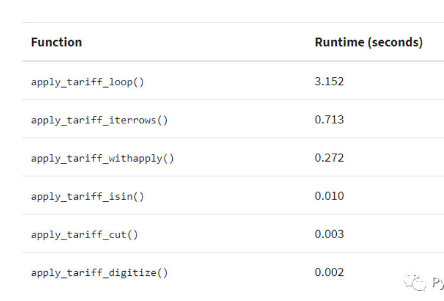This screenshot has width=444, height=301.
Task: Click the 3.152 runtime value
Action: [x=329, y=82]
